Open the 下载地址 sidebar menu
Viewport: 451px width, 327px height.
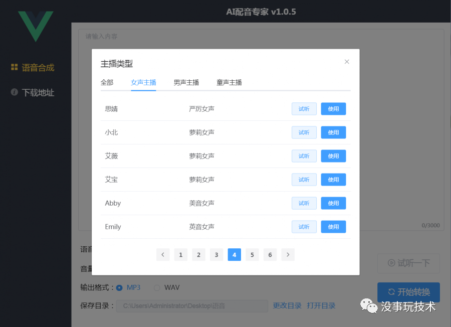coord(33,92)
